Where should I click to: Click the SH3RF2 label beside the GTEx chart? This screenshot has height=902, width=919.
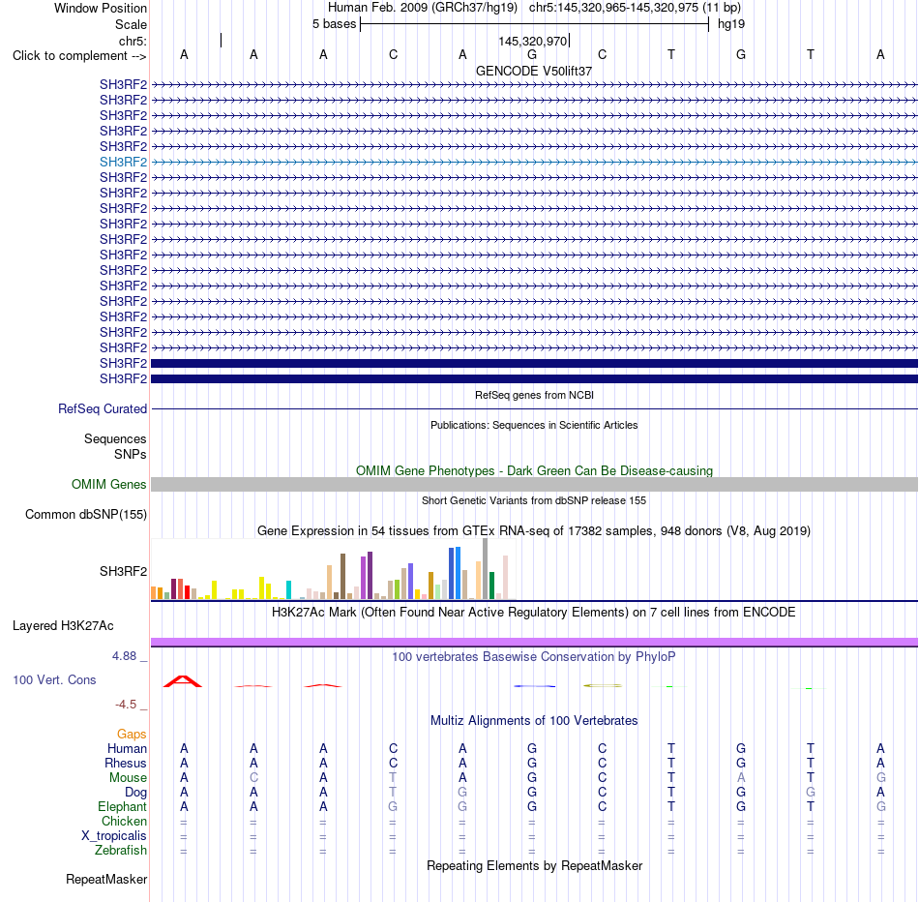123,571
